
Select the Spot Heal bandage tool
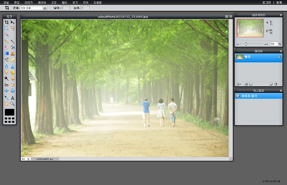coord(12,85)
